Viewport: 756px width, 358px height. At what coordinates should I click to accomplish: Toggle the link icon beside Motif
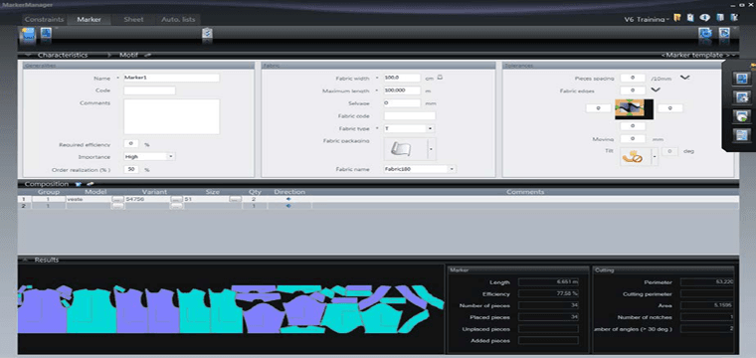tap(147, 55)
